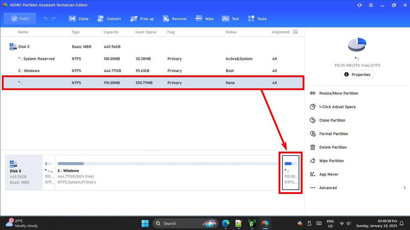Open the Free up tool
This screenshot has height=230, width=410.
(142, 19)
